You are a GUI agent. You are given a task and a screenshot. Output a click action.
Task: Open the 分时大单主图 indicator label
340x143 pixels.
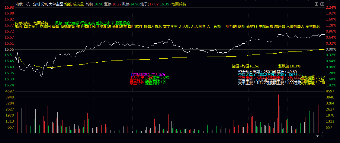coord(52,4)
